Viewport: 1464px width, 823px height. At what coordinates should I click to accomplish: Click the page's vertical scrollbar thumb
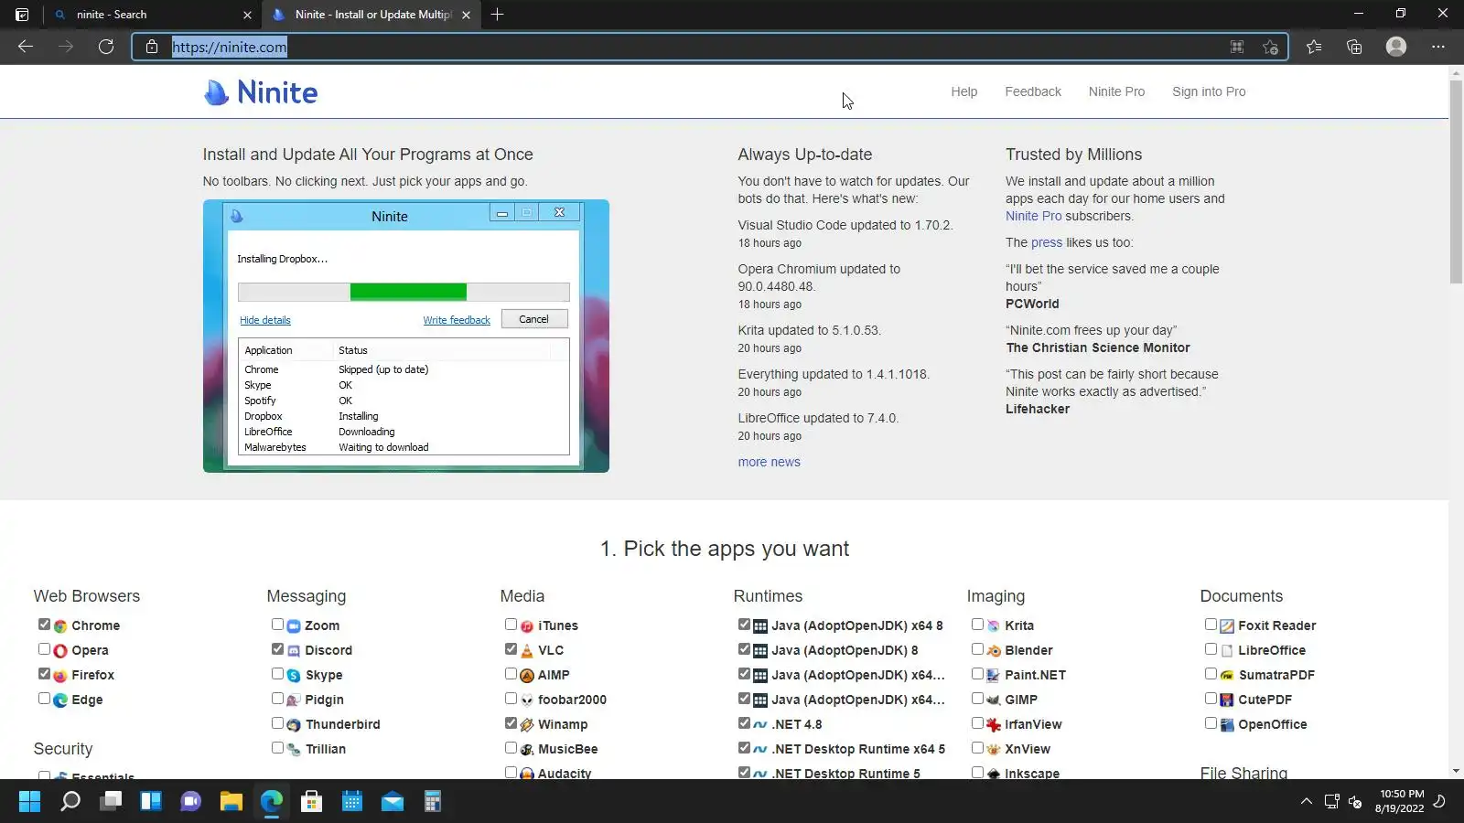1456,183
